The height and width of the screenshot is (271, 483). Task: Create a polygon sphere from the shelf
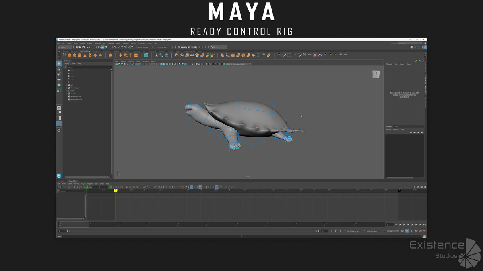[x=70, y=55]
